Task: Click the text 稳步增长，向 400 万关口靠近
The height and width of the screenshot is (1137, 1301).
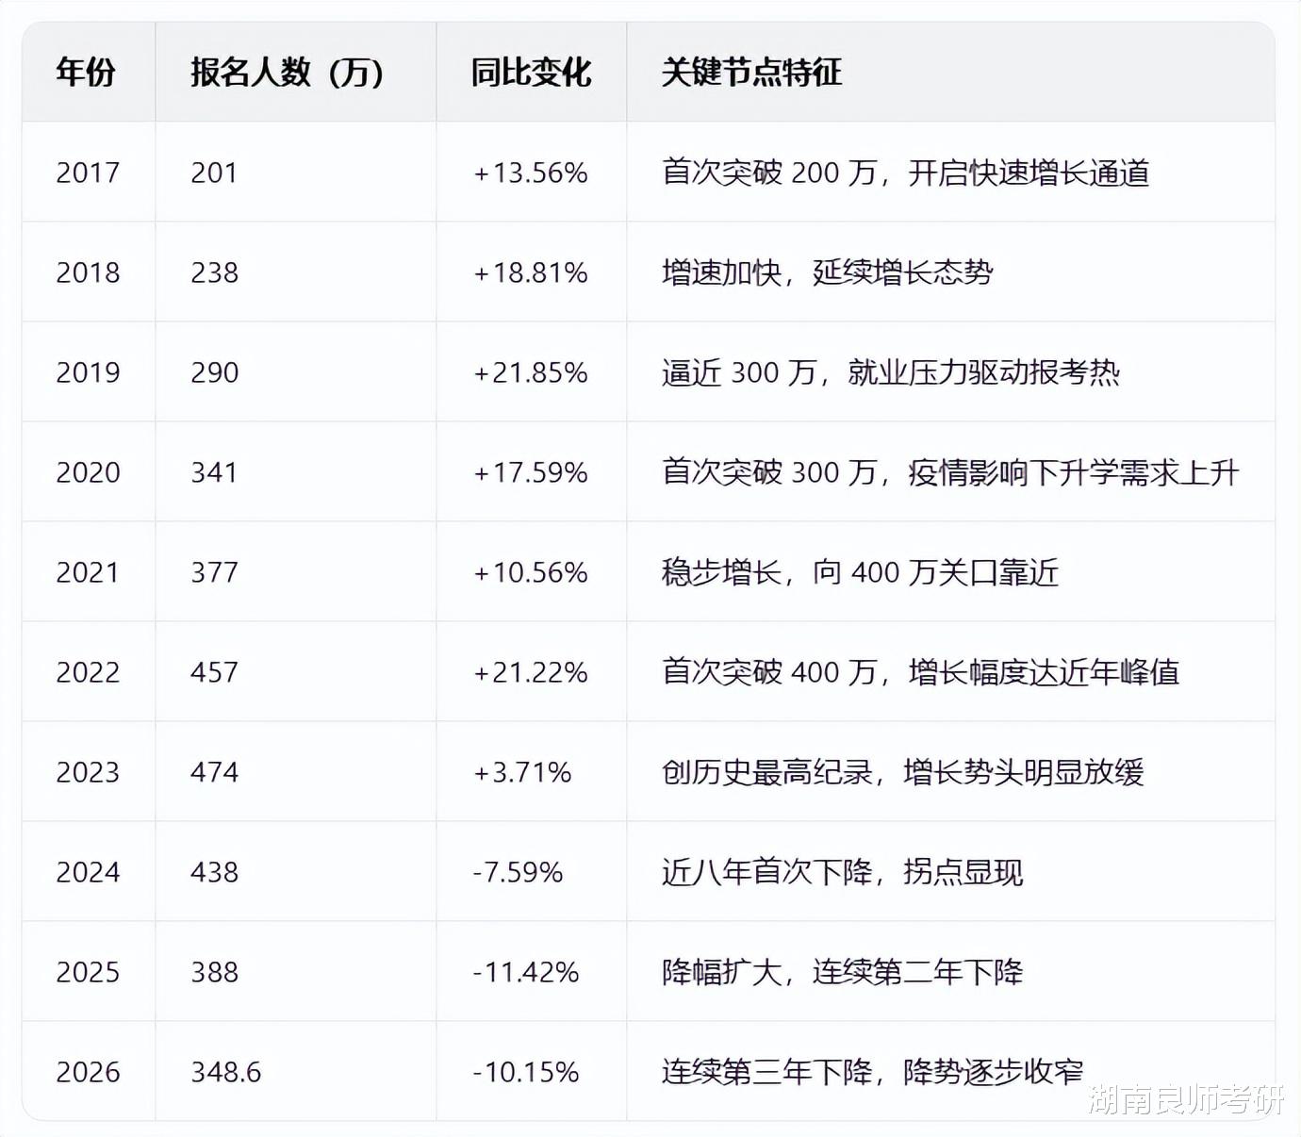Action: point(861,572)
